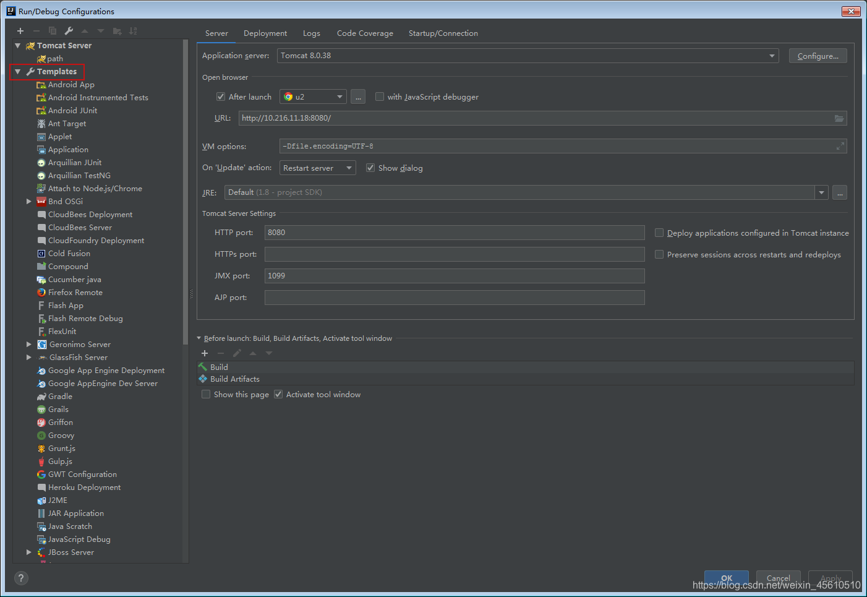Click the Move Down arrow in tree toolbar

[x=101, y=31]
